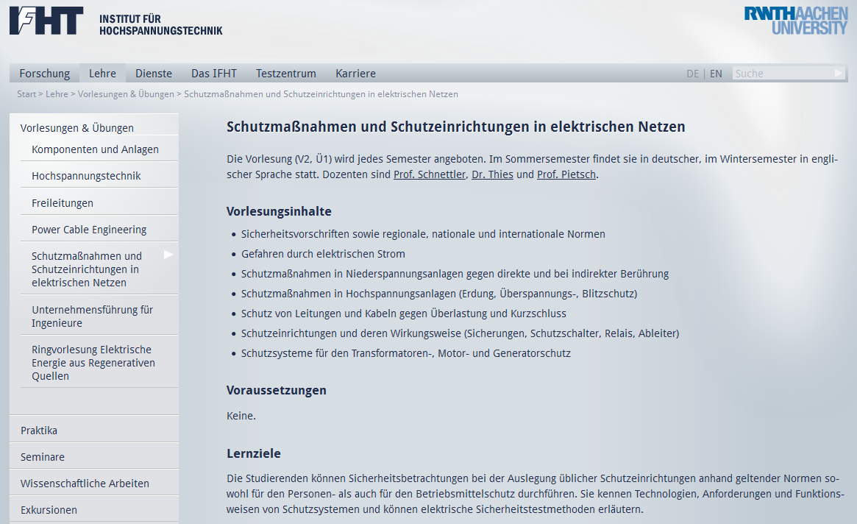Open Ringvorlesung Elektrische Energie page
Screen dimensions: 857x524
93,363
